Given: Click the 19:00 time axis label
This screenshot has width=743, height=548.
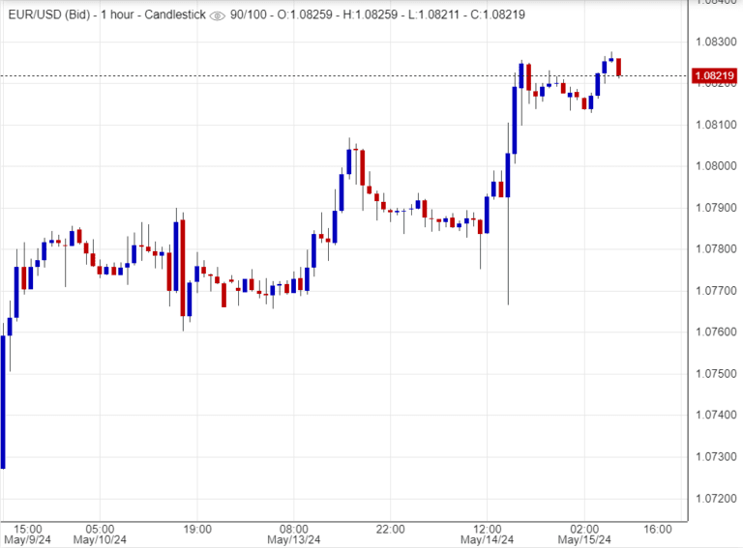Looking at the screenshot, I should (x=197, y=530).
